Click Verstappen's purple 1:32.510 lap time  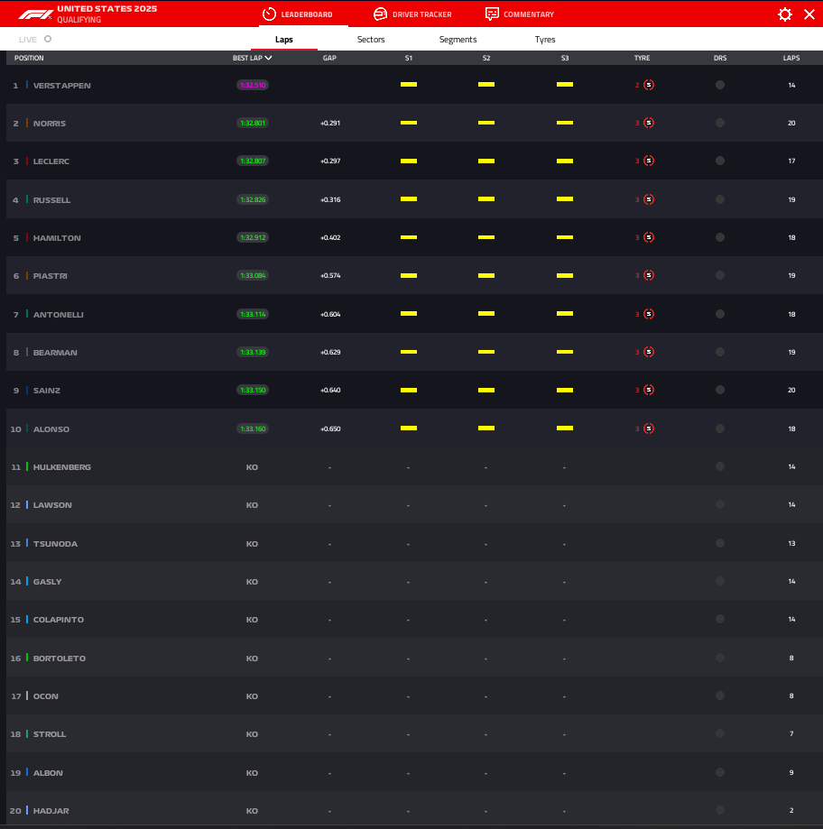pyautogui.click(x=253, y=85)
